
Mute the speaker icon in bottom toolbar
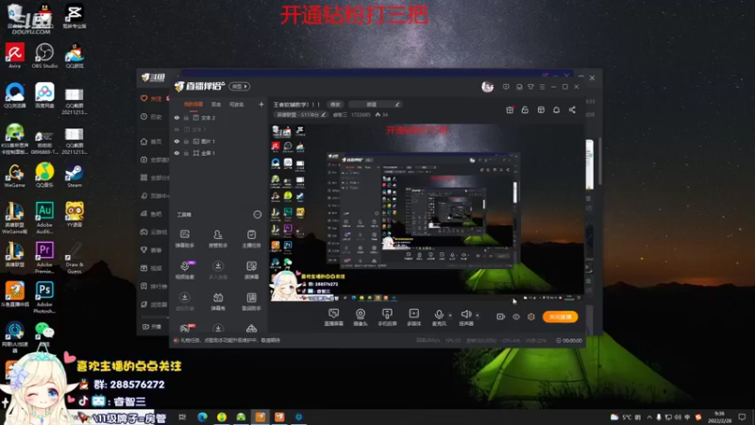tap(465, 316)
